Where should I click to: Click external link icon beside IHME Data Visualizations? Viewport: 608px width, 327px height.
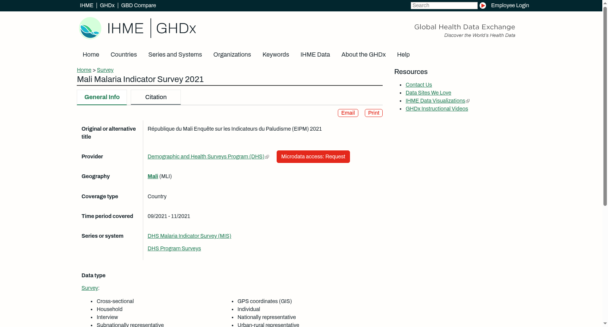(x=468, y=101)
